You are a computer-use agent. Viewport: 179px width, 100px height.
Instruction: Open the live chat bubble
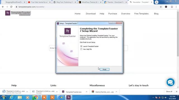pos(170,82)
